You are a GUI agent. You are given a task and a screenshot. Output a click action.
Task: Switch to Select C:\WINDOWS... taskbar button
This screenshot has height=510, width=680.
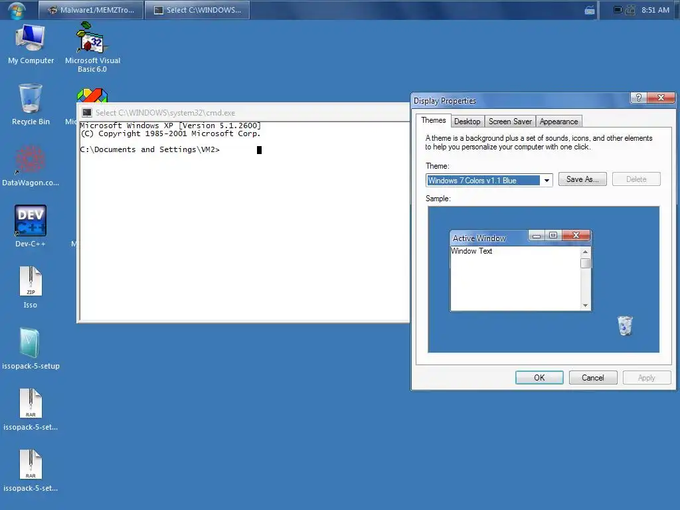197,10
